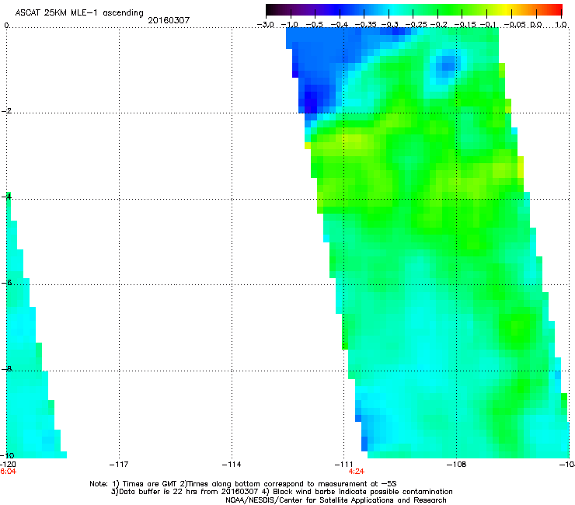Click the title "ASCAT 25KM MLE-1 ascending"

pyautogui.click(x=79, y=12)
